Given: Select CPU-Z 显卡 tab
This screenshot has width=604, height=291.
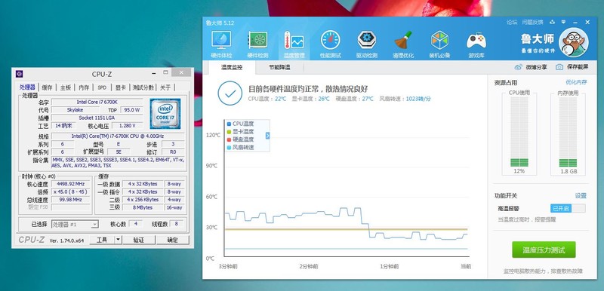Looking at the screenshot, I should tap(121, 87).
